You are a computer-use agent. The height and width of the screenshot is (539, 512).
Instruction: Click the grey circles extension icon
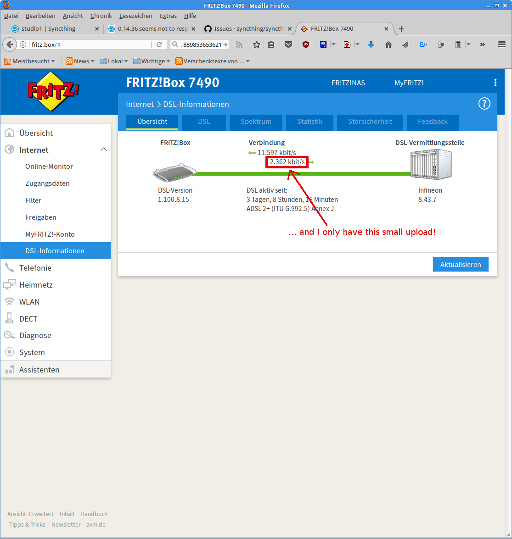[x=440, y=44]
